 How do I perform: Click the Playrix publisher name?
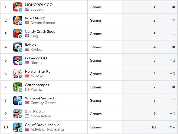[x=36, y=90]
